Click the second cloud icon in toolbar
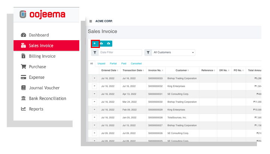The image size is (270, 154). pyautogui.click(x=108, y=44)
